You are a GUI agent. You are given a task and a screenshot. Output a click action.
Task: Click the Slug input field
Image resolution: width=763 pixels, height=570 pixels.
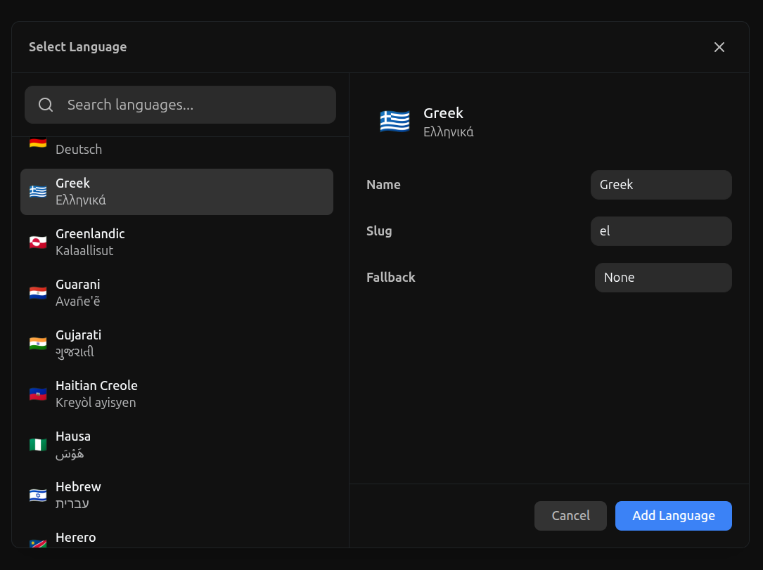coord(660,231)
